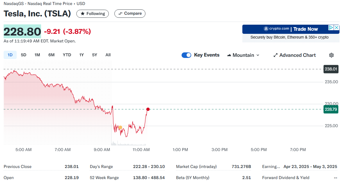Screen dimensions: 342x181
Task: Click the Forward Dividend & Yield label
Action: 286,178
